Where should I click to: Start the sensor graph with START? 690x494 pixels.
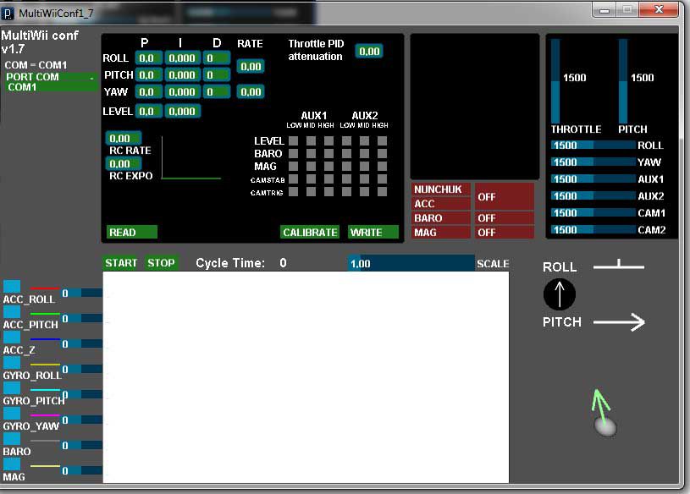point(120,263)
